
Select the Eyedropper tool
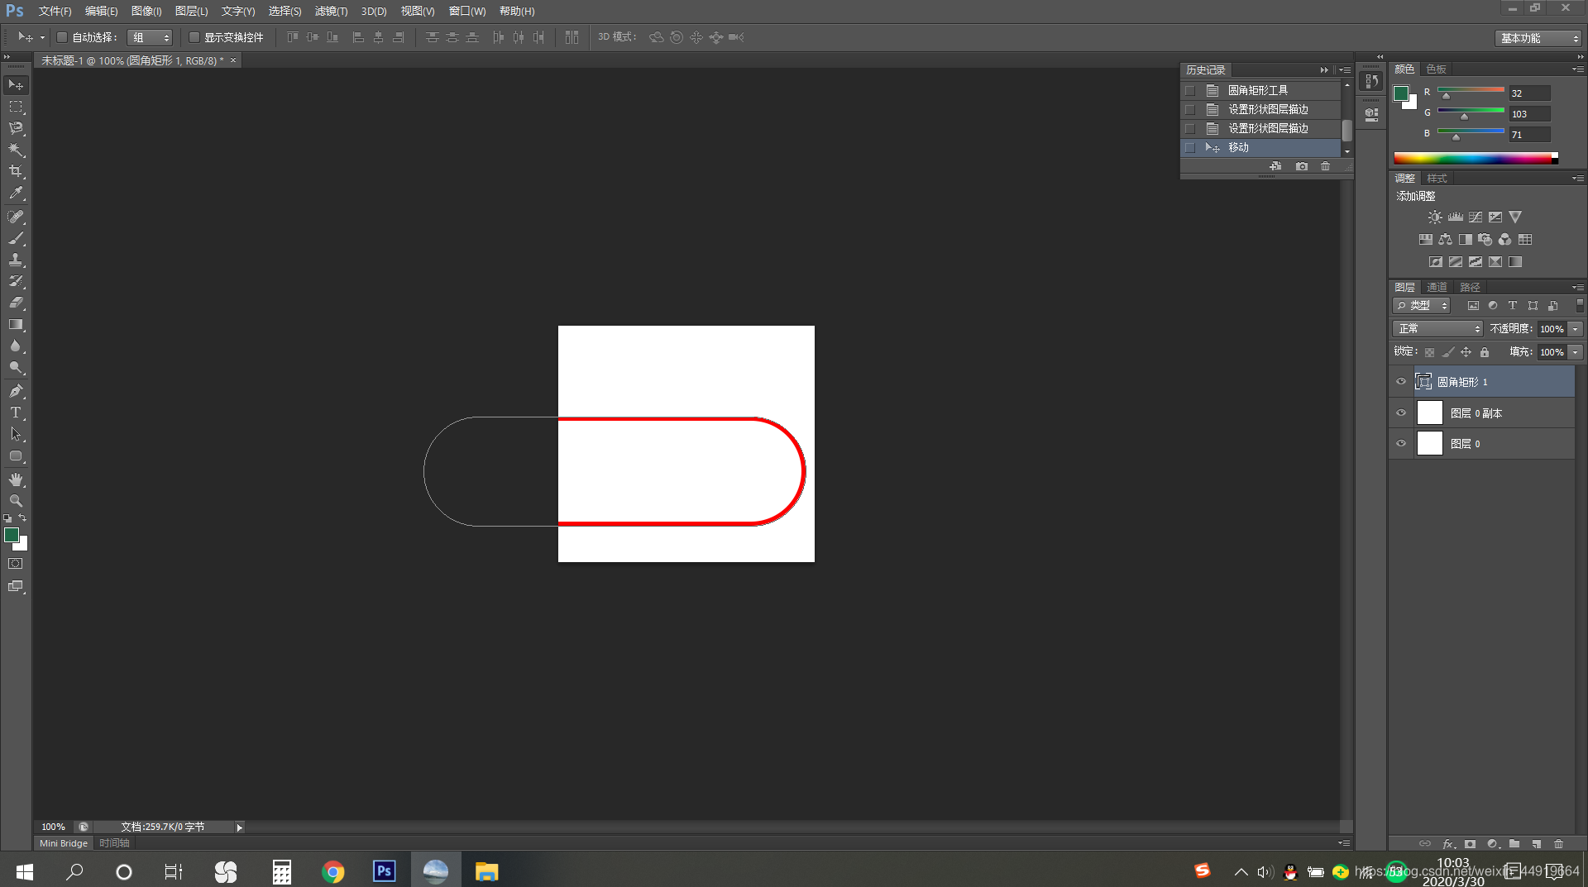(16, 193)
